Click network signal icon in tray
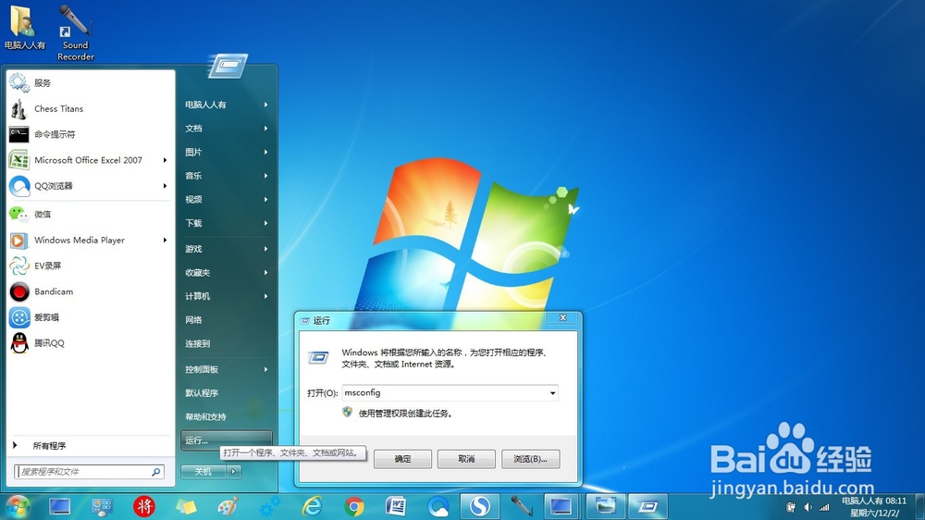 point(824,507)
